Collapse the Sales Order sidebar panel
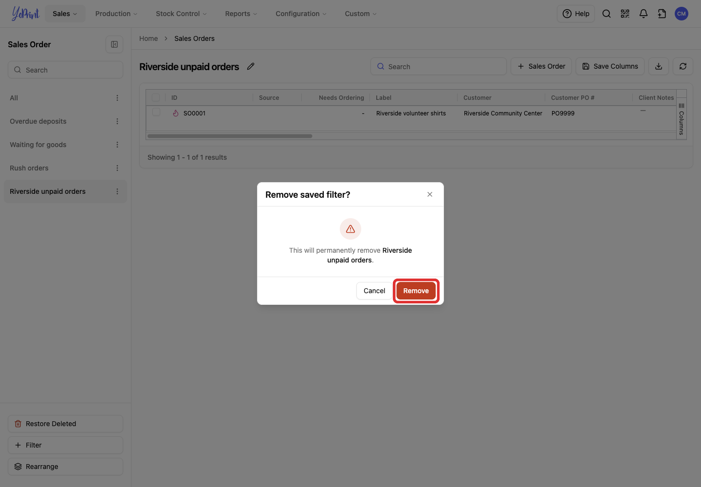This screenshot has height=487, width=701. (114, 44)
